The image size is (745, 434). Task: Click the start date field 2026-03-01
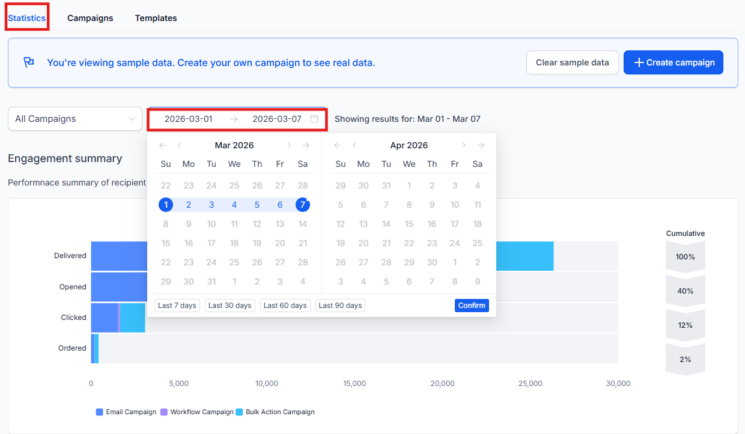(x=189, y=119)
